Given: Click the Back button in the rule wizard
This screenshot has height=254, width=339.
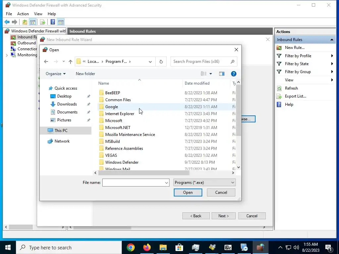Looking at the screenshot, I should (x=196, y=216).
